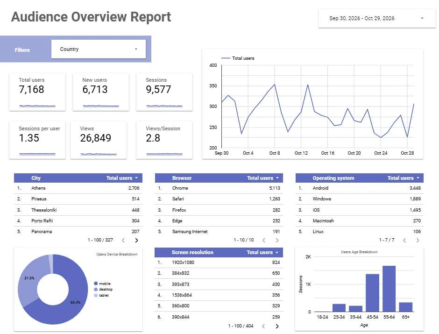
Task: Toggle tablet legend item in device chart
Action: [x=101, y=295]
